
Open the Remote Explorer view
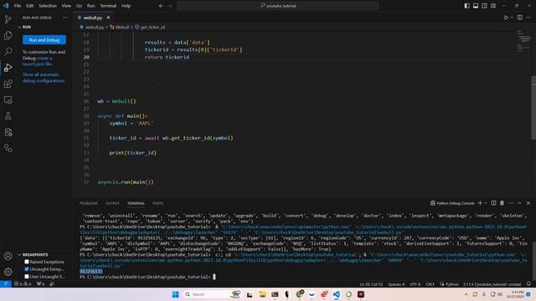pyautogui.click(x=8, y=99)
